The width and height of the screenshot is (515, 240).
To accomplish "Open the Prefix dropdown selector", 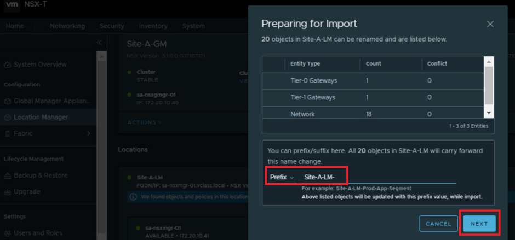I will tap(282, 177).
